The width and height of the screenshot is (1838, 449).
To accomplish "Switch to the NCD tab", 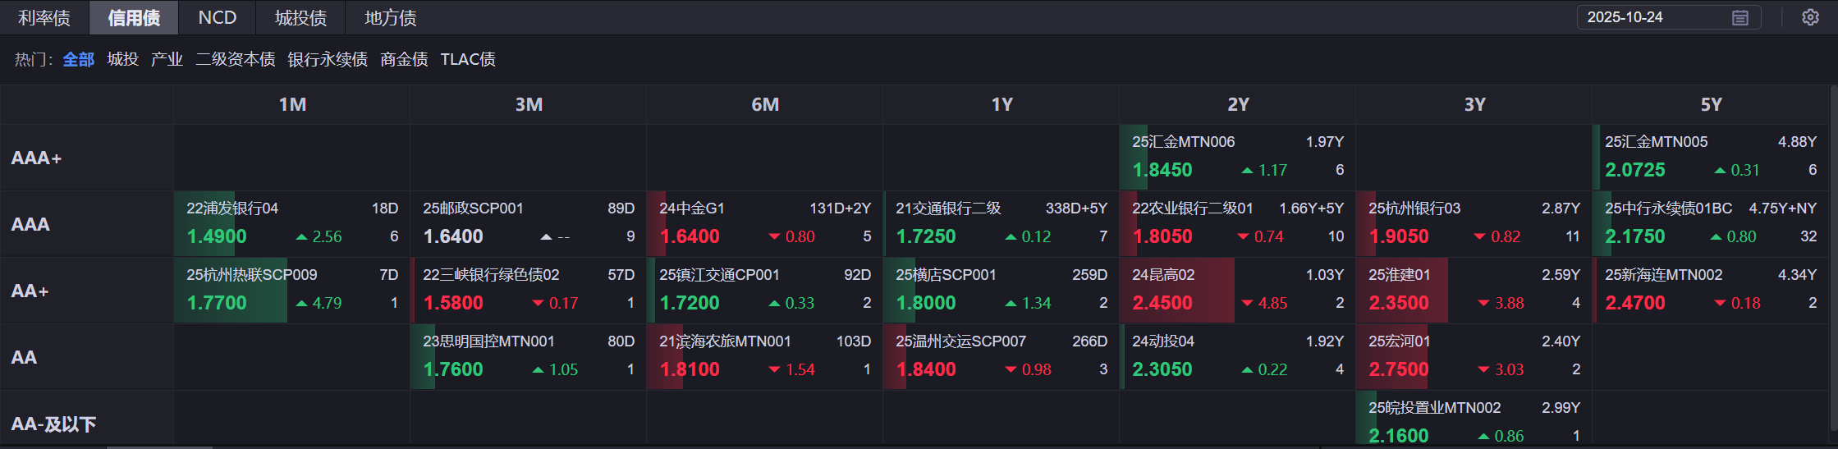I will click(218, 17).
